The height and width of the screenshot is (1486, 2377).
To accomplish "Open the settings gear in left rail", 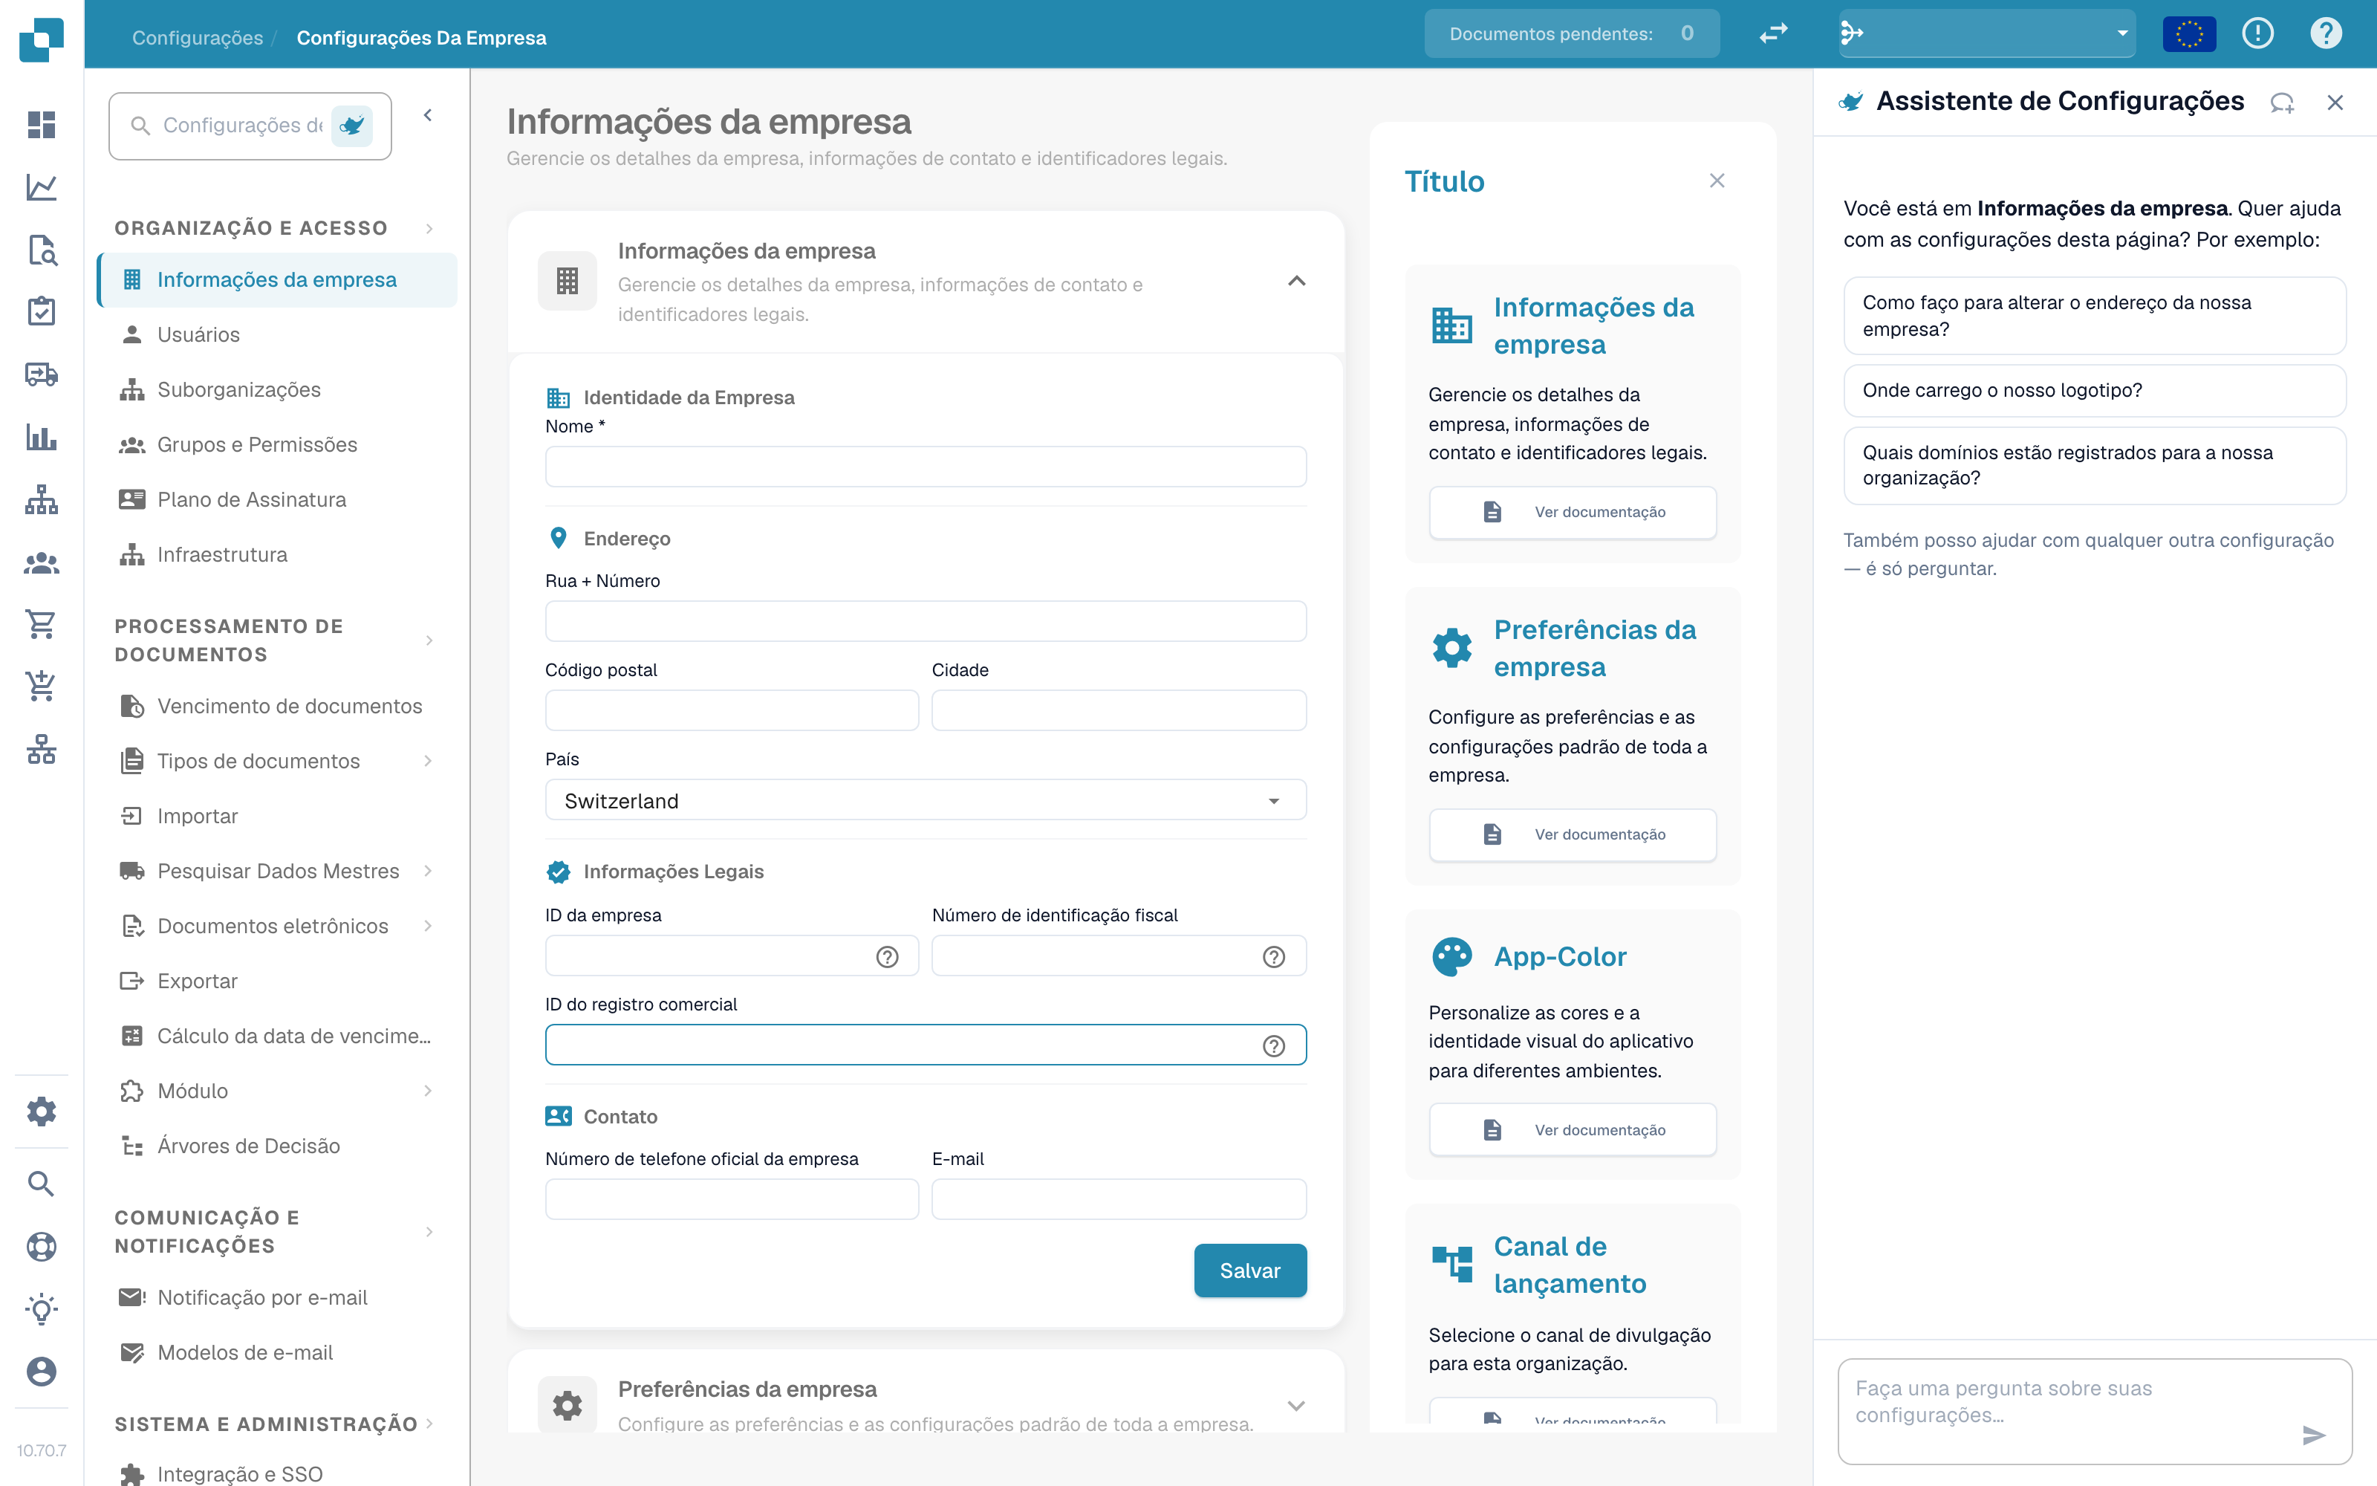I will 42,1112.
